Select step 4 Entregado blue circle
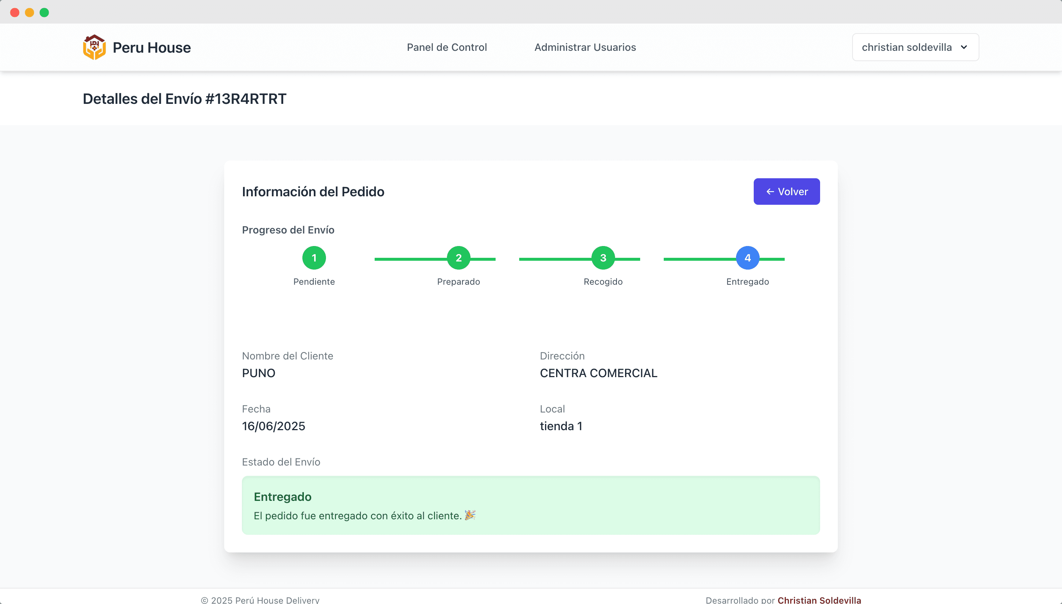 click(747, 258)
